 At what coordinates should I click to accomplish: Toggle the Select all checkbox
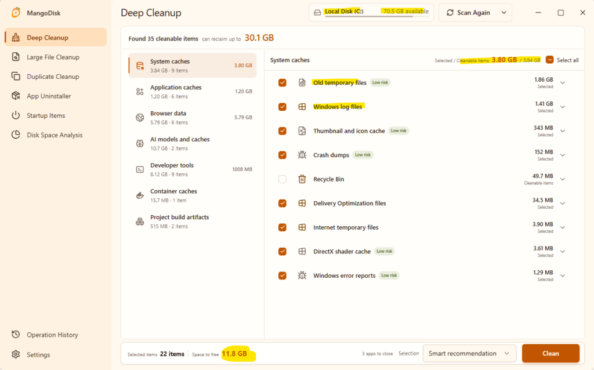550,60
